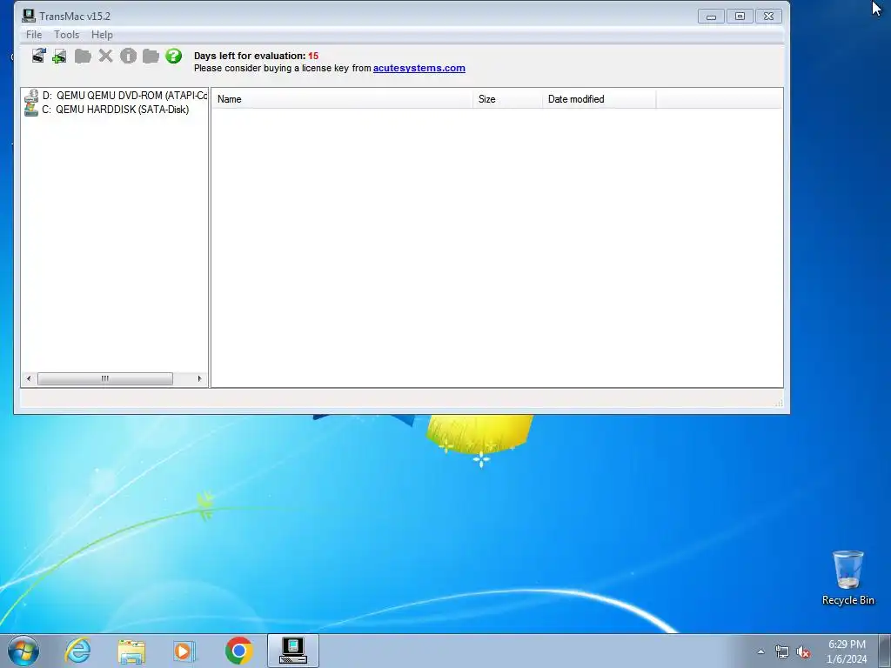
Task: Open Windows Media Player from taskbar
Action: point(184,651)
